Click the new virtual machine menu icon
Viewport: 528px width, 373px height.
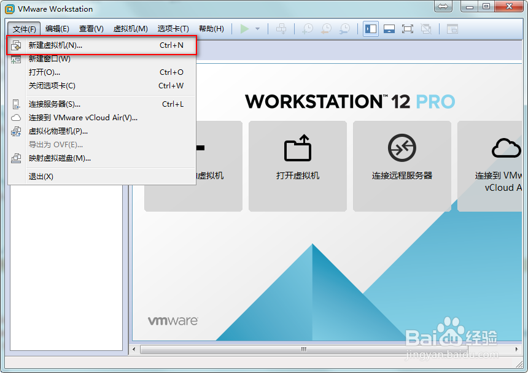tap(16, 45)
